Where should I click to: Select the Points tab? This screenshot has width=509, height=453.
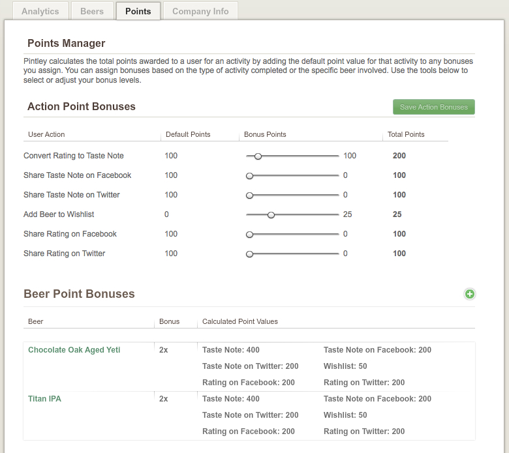tap(138, 11)
